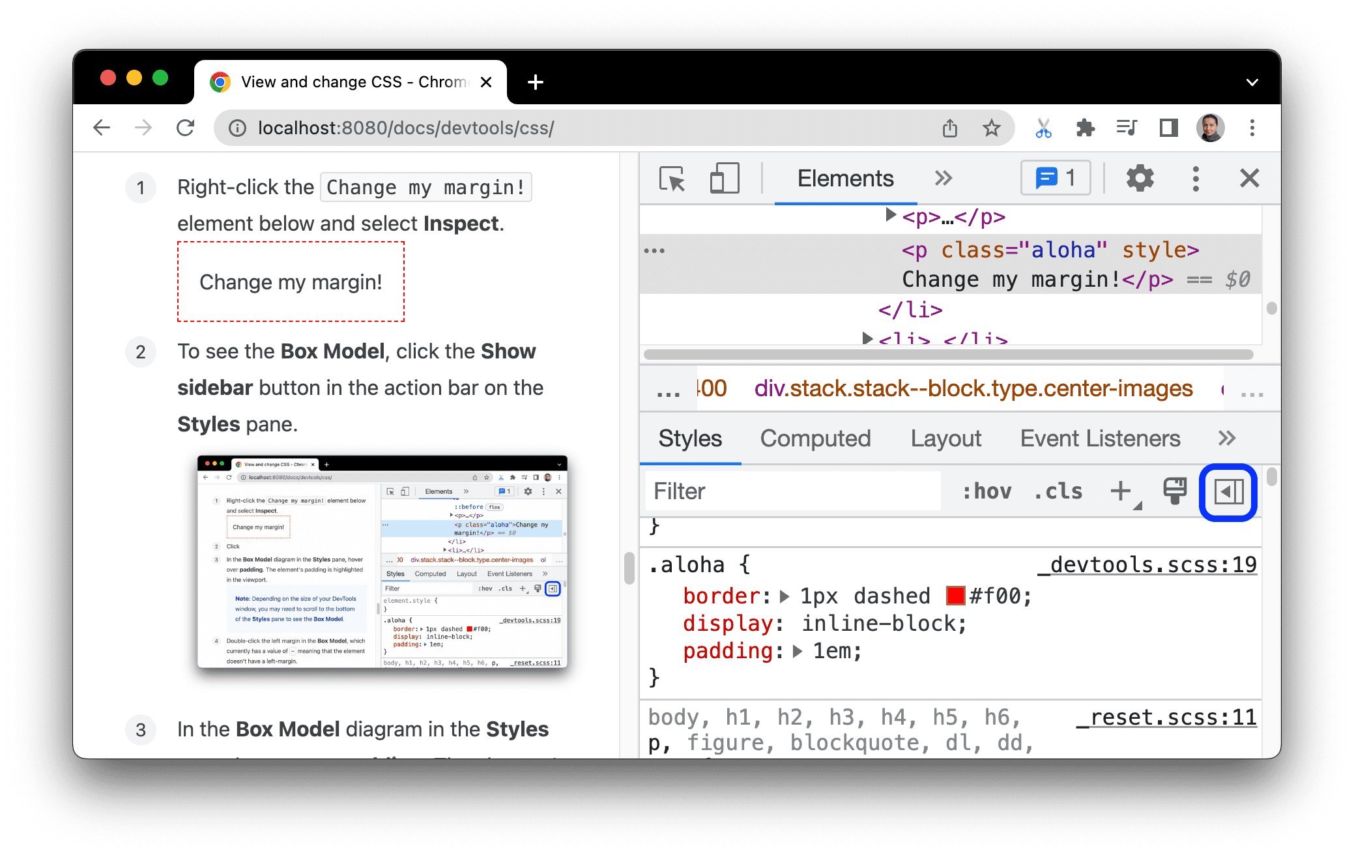Click the inspect element cursor icon
1354x855 pixels.
672,179
